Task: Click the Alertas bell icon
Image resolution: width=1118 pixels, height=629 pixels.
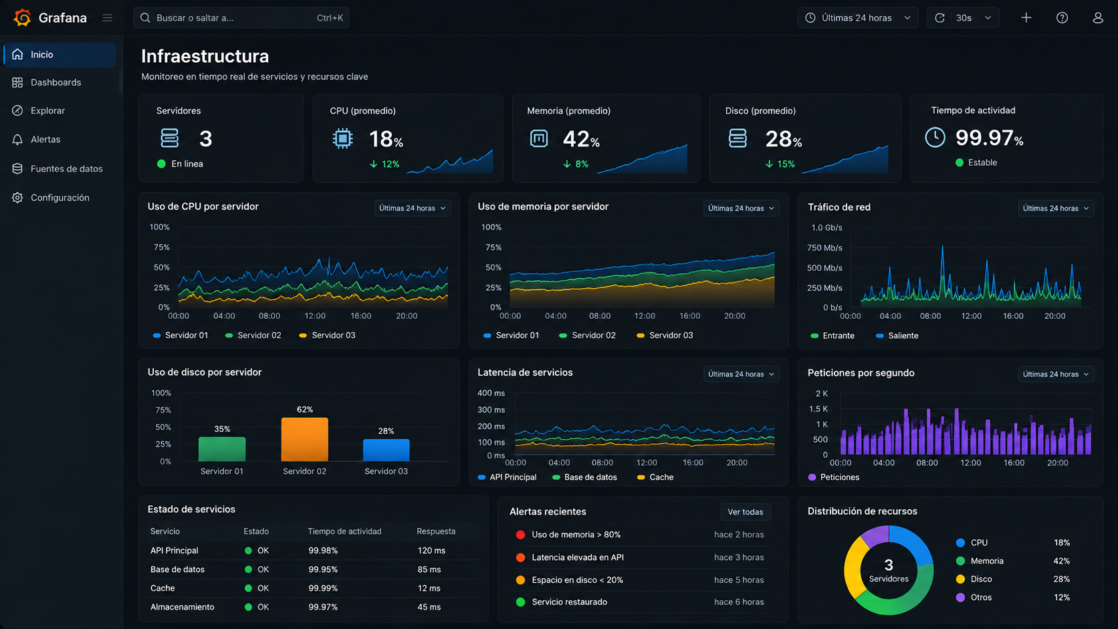Action: pyautogui.click(x=17, y=139)
